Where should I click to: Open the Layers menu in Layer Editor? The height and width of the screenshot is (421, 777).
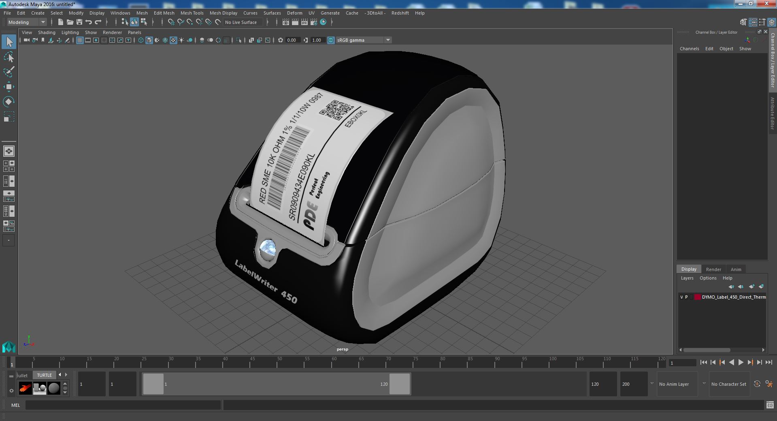[x=687, y=278]
